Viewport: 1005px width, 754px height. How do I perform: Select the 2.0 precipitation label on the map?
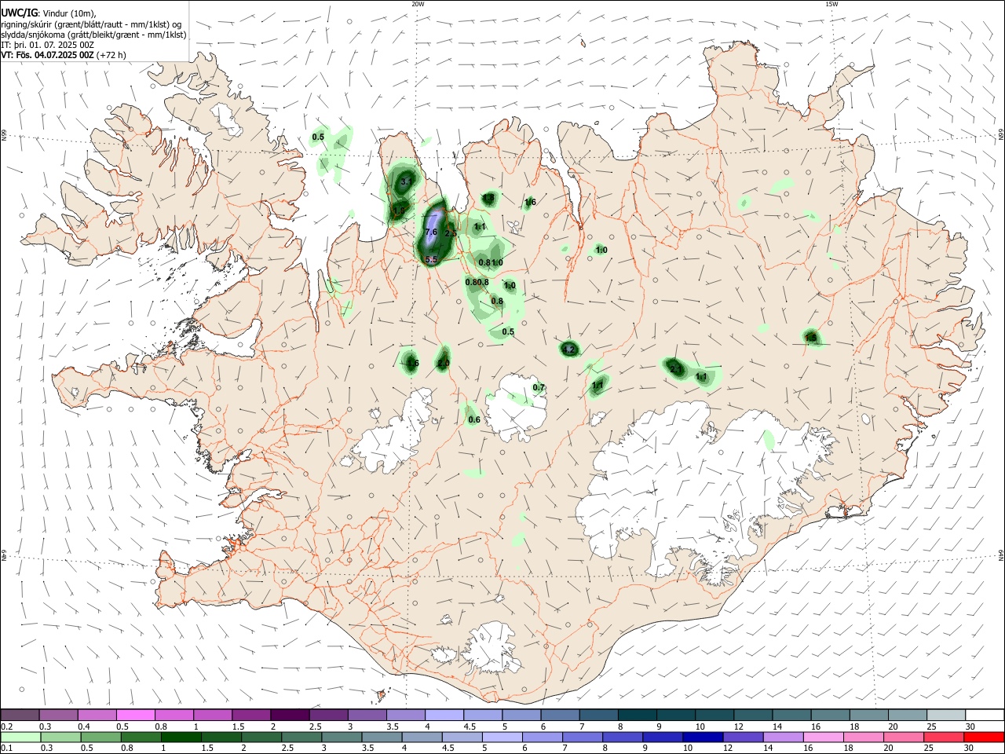coord(444,364)
